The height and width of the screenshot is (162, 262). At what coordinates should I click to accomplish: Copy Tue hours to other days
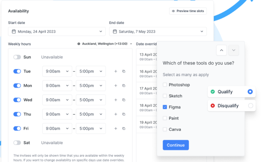point(124,71)
